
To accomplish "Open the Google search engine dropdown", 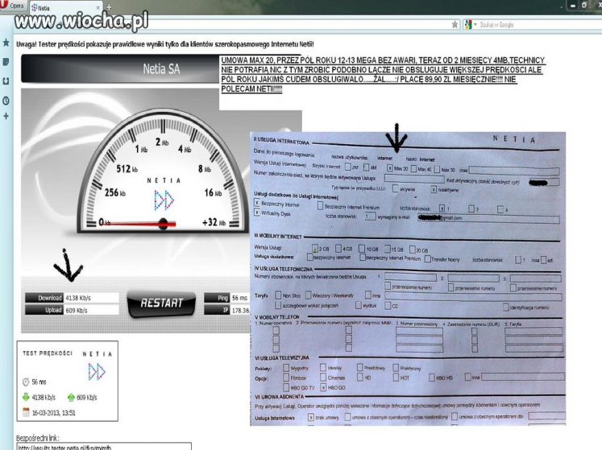I will pyautogui.click(x=470, y=24).
